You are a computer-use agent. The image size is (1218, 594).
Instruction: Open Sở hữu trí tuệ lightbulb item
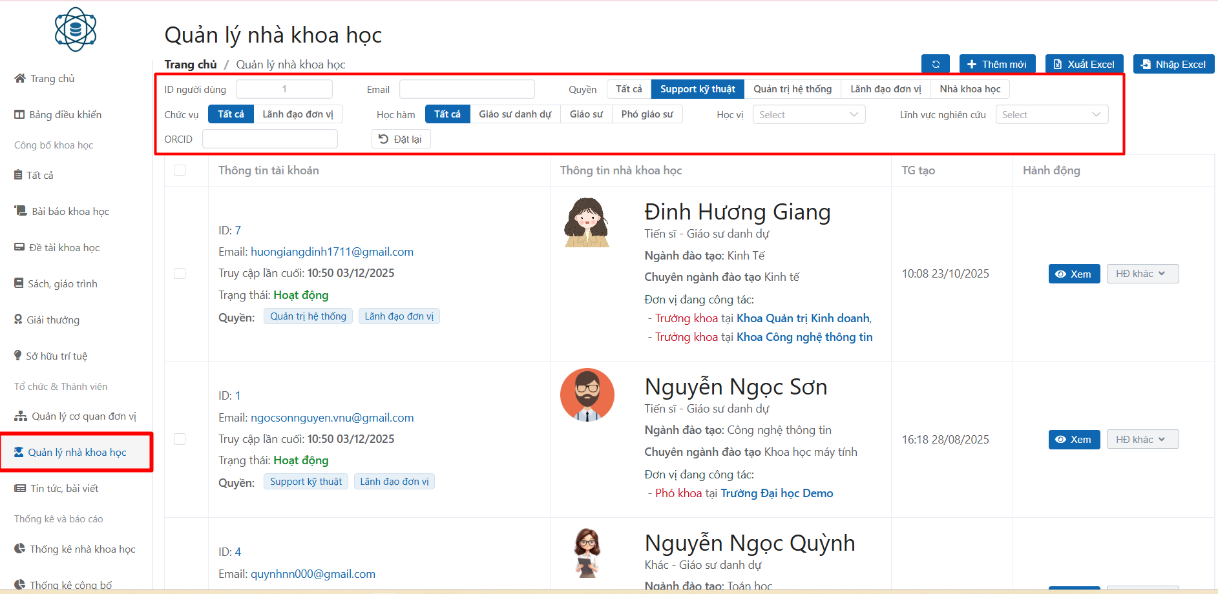(19, 356)
